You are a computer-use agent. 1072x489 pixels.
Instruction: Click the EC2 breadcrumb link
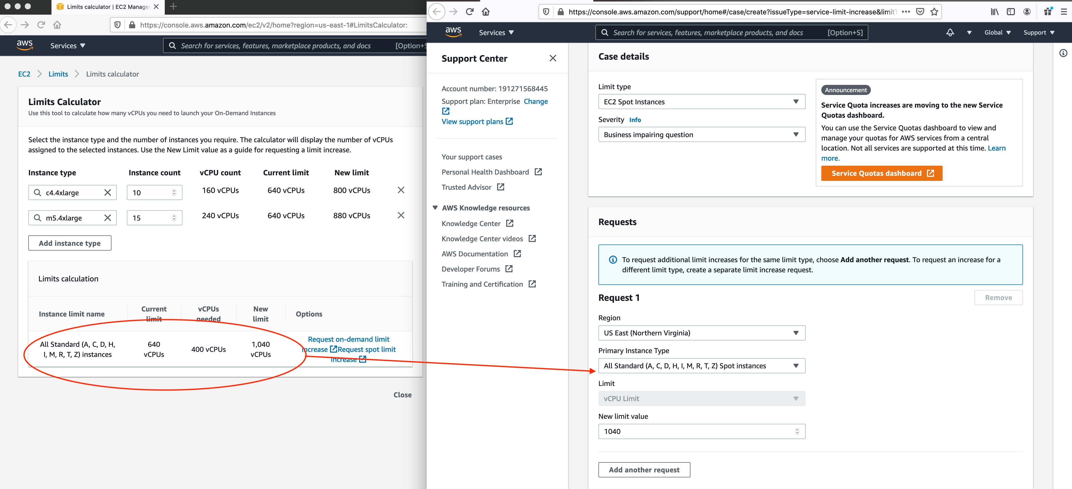[x=24, y=74]
